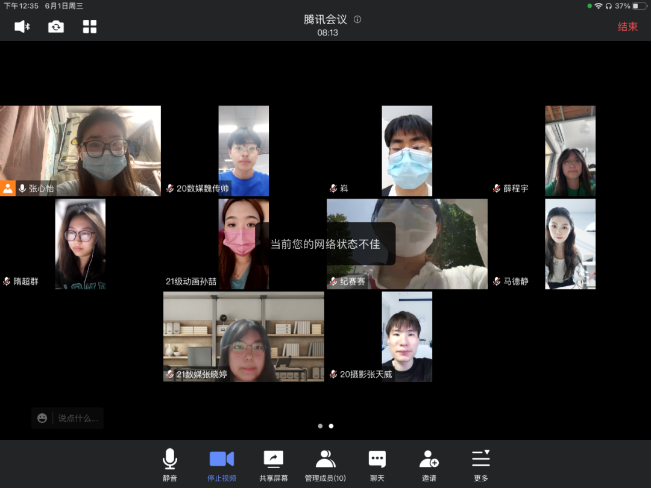This screenshot has width=651, height=488.
Task: Mute microphone using 静音
Action: click(x=170, y=465)
